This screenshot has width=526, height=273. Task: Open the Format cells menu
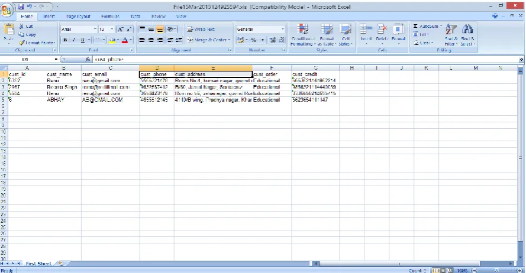click(398, 35)
